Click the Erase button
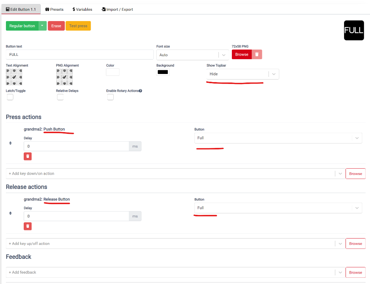The height and width of the screenshot is (284, 370). pyautogui.click(x=56, y=26)
